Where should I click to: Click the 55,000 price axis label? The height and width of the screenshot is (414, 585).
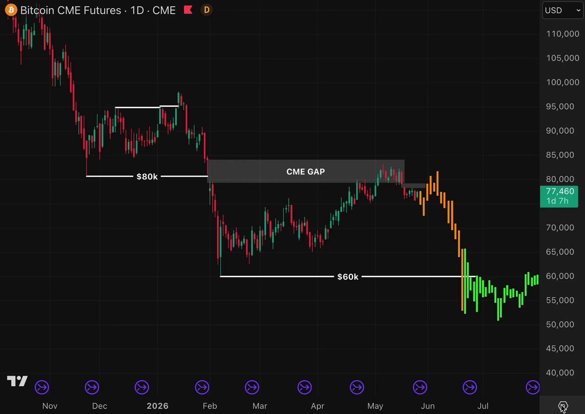tap(561, 300)
